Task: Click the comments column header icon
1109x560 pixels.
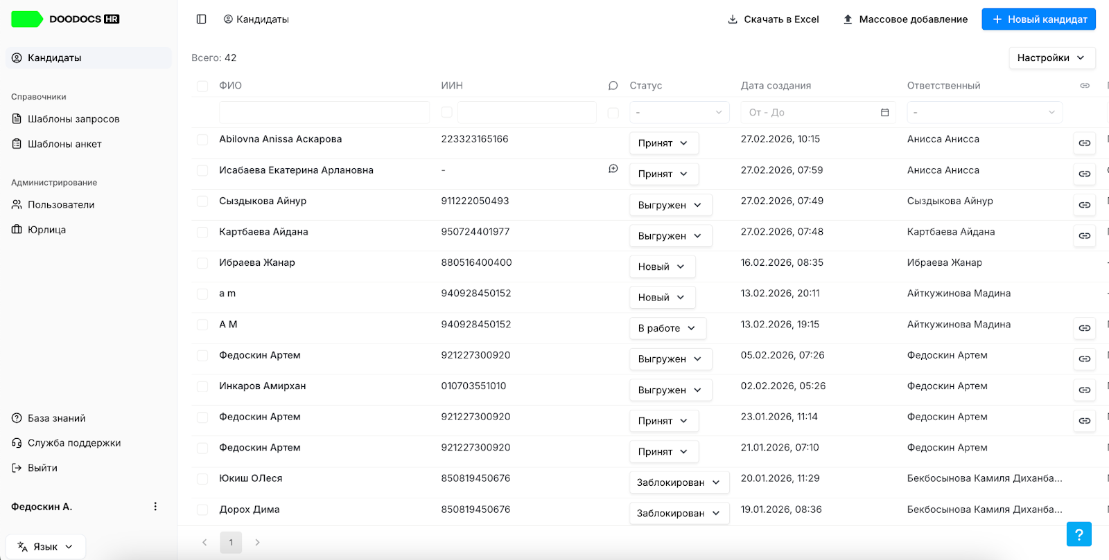Action: 613,86
